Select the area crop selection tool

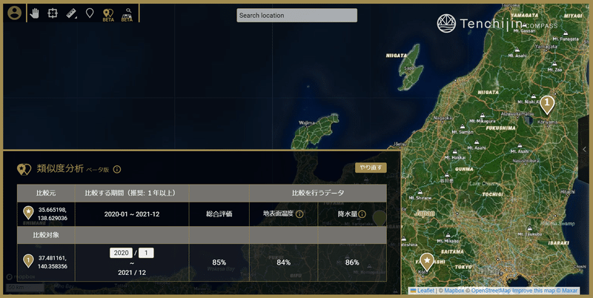point(53,13)
